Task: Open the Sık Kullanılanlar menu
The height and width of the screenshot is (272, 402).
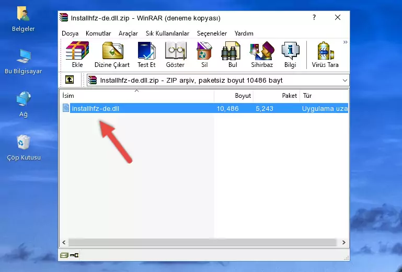Action: tap(167, 33)
